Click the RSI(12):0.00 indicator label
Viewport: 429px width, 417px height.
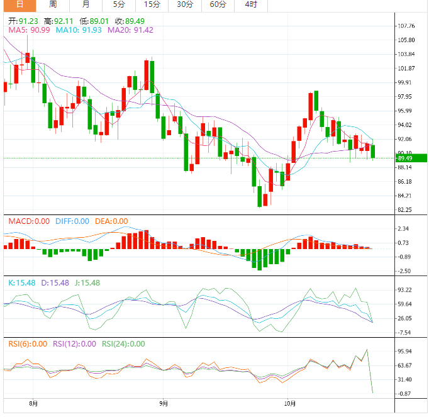[74, 343]
